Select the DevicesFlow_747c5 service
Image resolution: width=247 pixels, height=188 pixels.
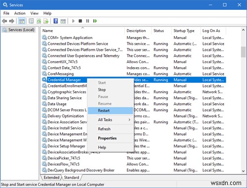133,164
